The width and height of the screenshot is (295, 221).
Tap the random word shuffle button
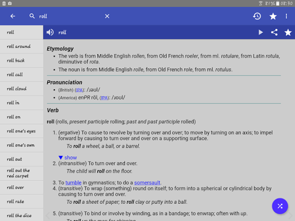point(280,206)
